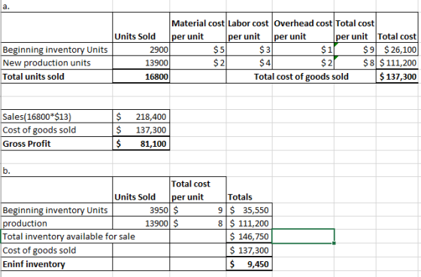This screenshot has width=421, height=277.
Task: Select the material cost cell showing $5
Action: coord(198,50)
